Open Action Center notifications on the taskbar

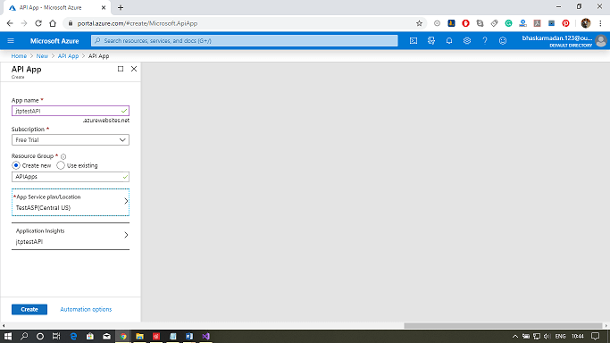click(595, 337)
